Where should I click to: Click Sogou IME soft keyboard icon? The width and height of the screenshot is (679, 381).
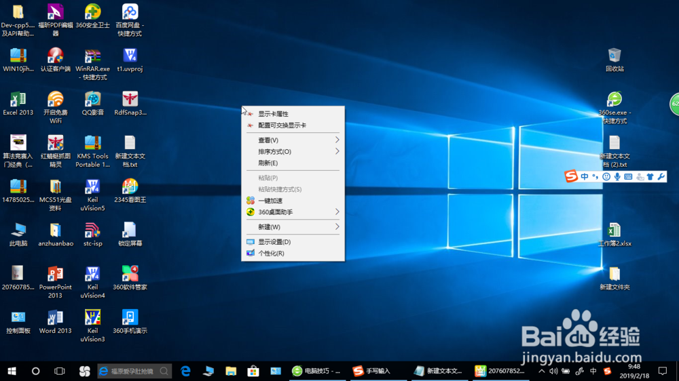(x=628, y=176)
